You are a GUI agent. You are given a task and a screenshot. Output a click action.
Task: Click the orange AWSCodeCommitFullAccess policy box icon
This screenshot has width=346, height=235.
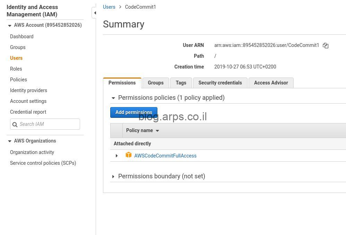pos(128,155)
